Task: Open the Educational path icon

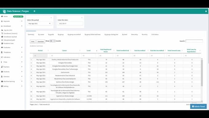Action: 2,40
